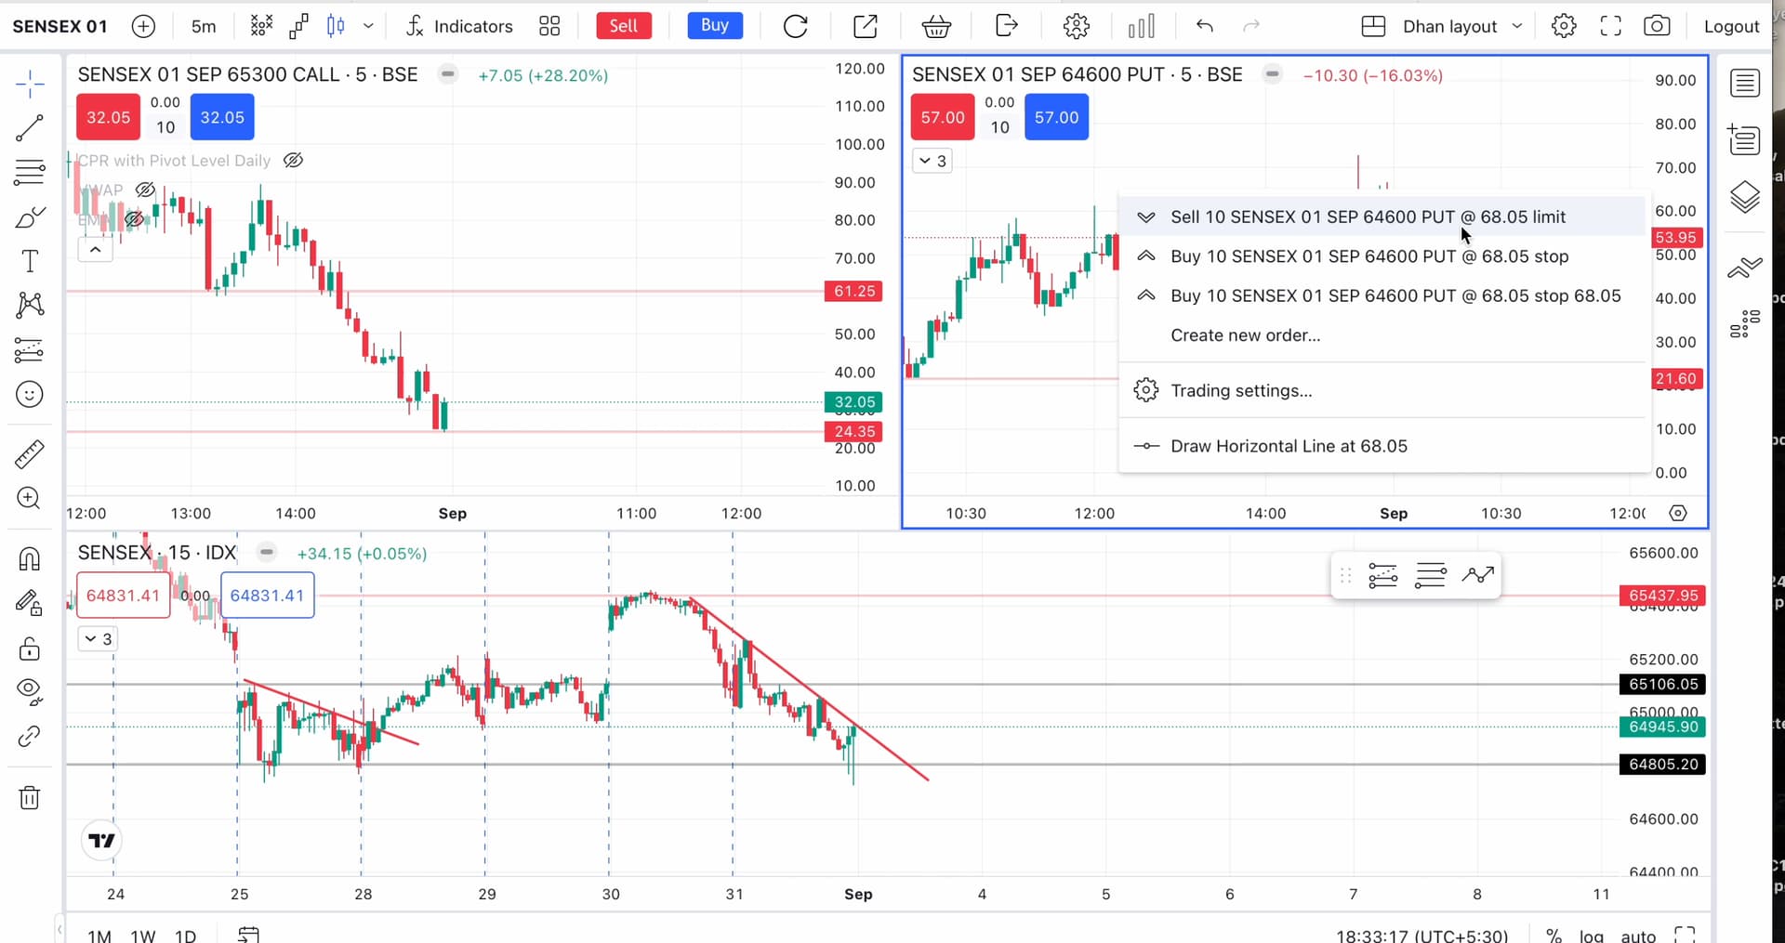The image size is (1785, 943).
Task: Click the exit/export arrow icon in toolbar
Action: [1006, 25]
